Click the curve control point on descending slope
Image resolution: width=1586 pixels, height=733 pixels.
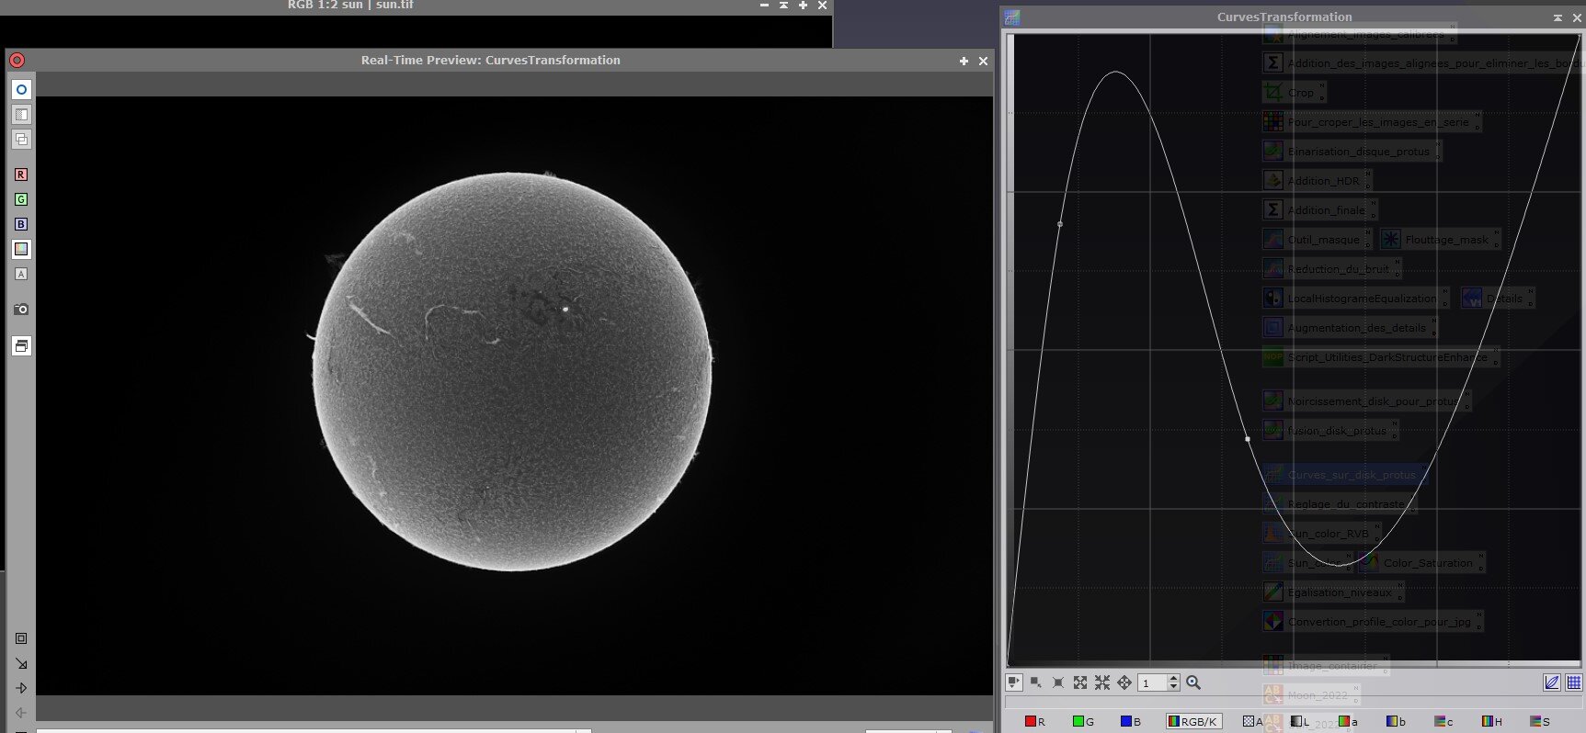1248,439
